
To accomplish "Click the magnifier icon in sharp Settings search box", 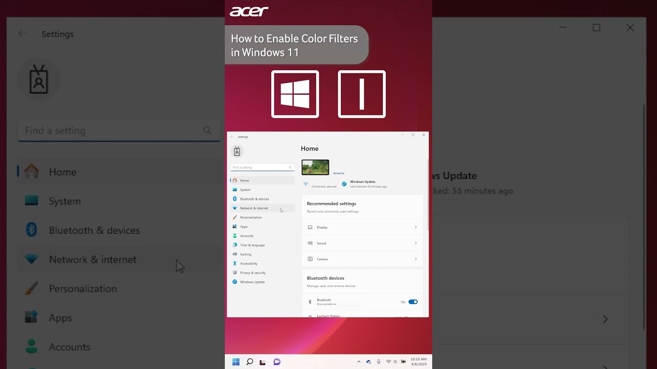I will 290,168.
